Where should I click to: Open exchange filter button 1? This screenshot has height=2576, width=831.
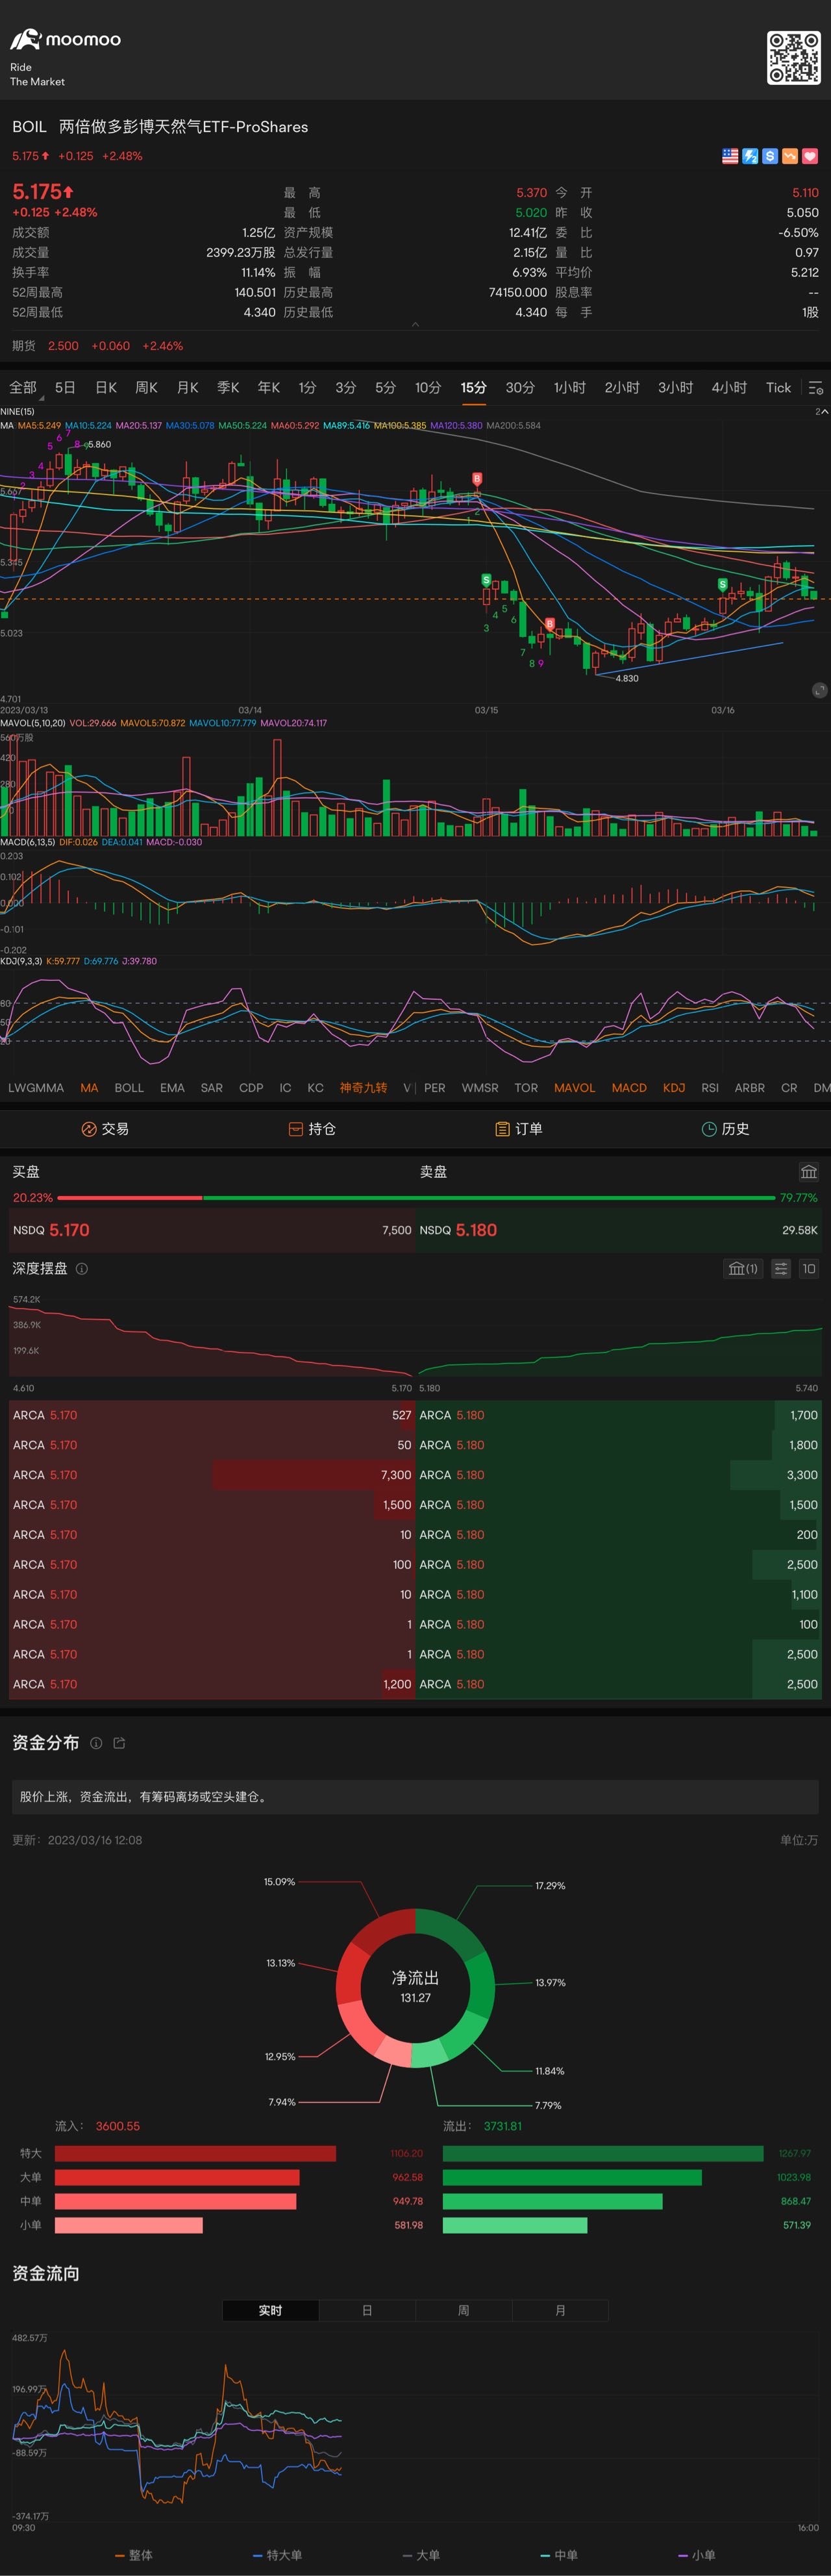pos(742,1268)
